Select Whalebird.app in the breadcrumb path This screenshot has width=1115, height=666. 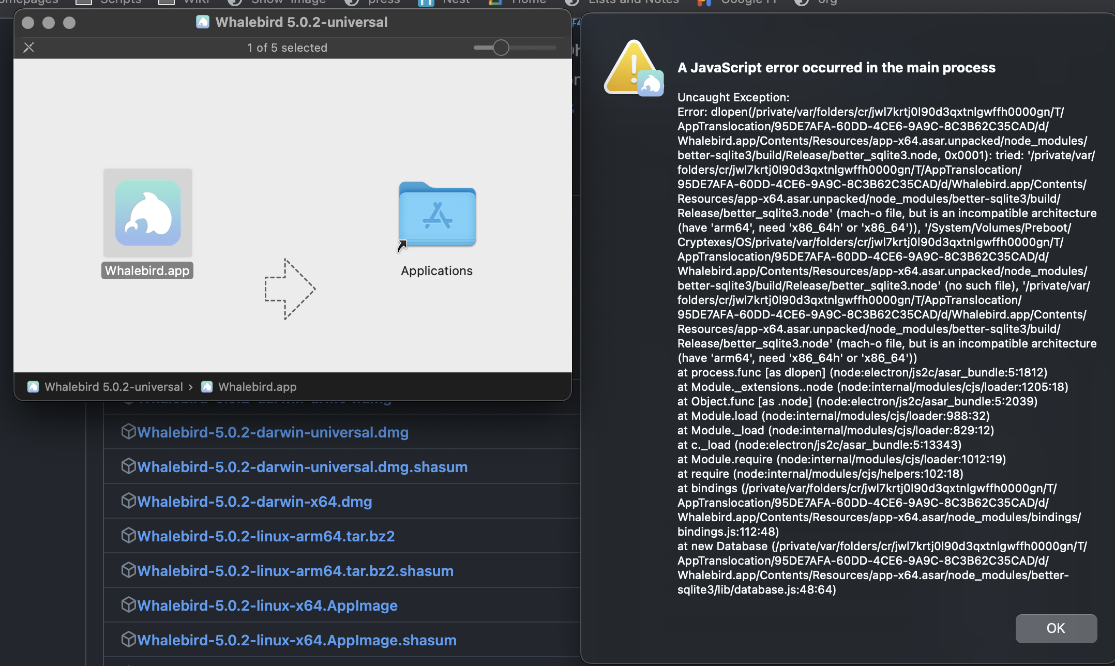pos(257,386)
